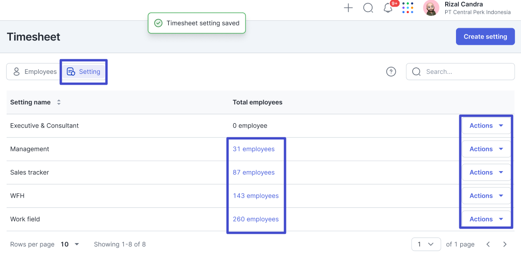
Task: Sort by the Setting name column arrows
Action: pos(59,102)
